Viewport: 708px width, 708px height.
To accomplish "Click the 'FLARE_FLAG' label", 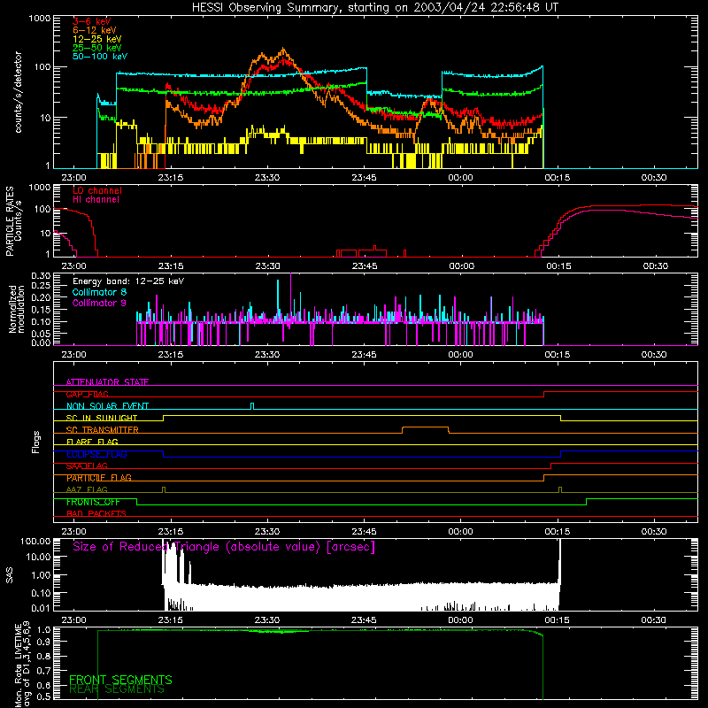I will tap(92, 442).
